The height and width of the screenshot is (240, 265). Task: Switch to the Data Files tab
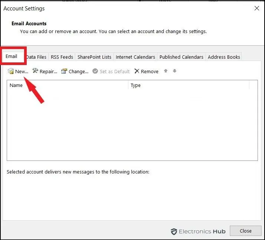pos(36,57)
